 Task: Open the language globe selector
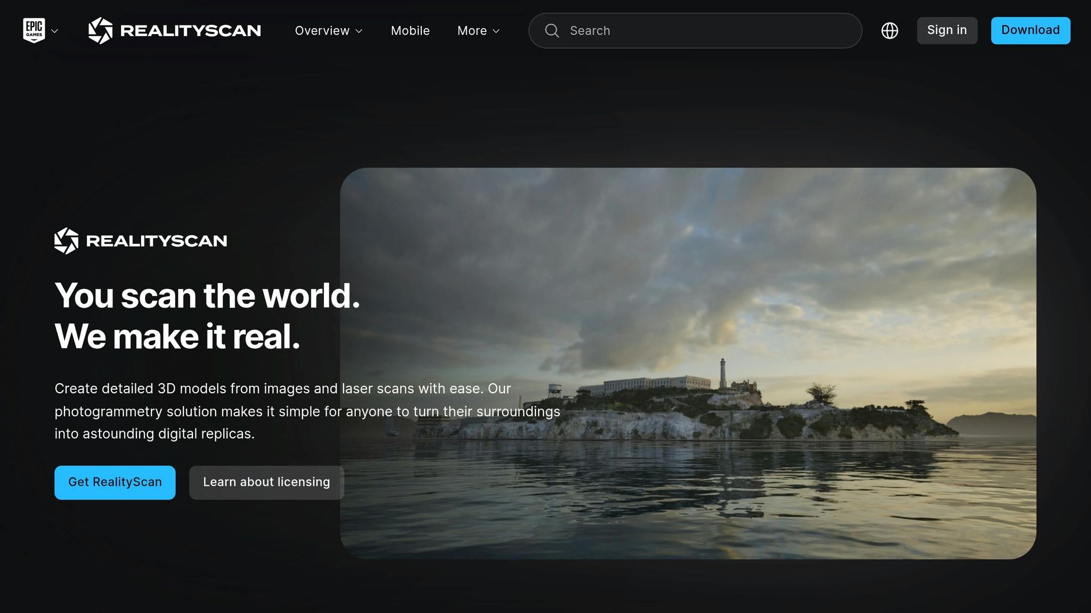point(890,30)
